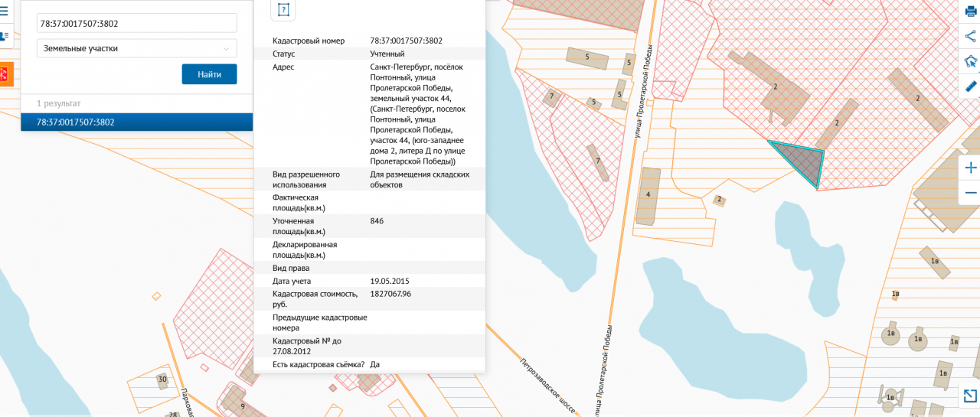The image size is (980, 417).
Task: Click the Кадастровый номер value in info panel
Action: tap(406, 41)
